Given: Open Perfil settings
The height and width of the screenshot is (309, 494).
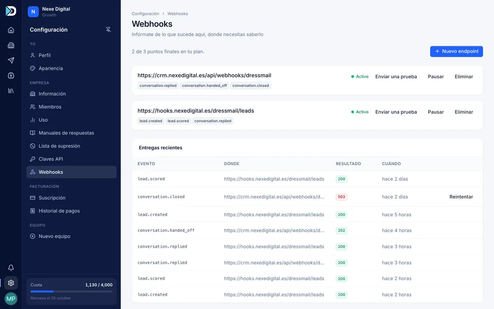Looking at the screenshot, I should 72,55.
